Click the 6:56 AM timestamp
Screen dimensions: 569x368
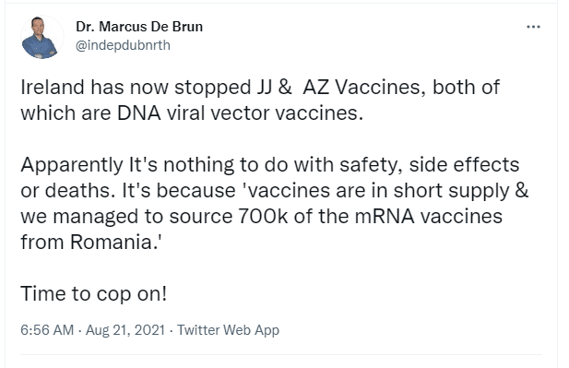coord(47,330)
